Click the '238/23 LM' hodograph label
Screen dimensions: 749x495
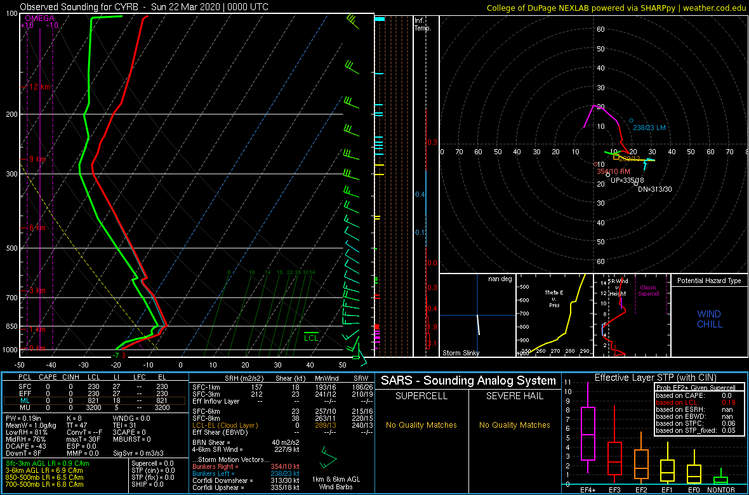[649, 128]
